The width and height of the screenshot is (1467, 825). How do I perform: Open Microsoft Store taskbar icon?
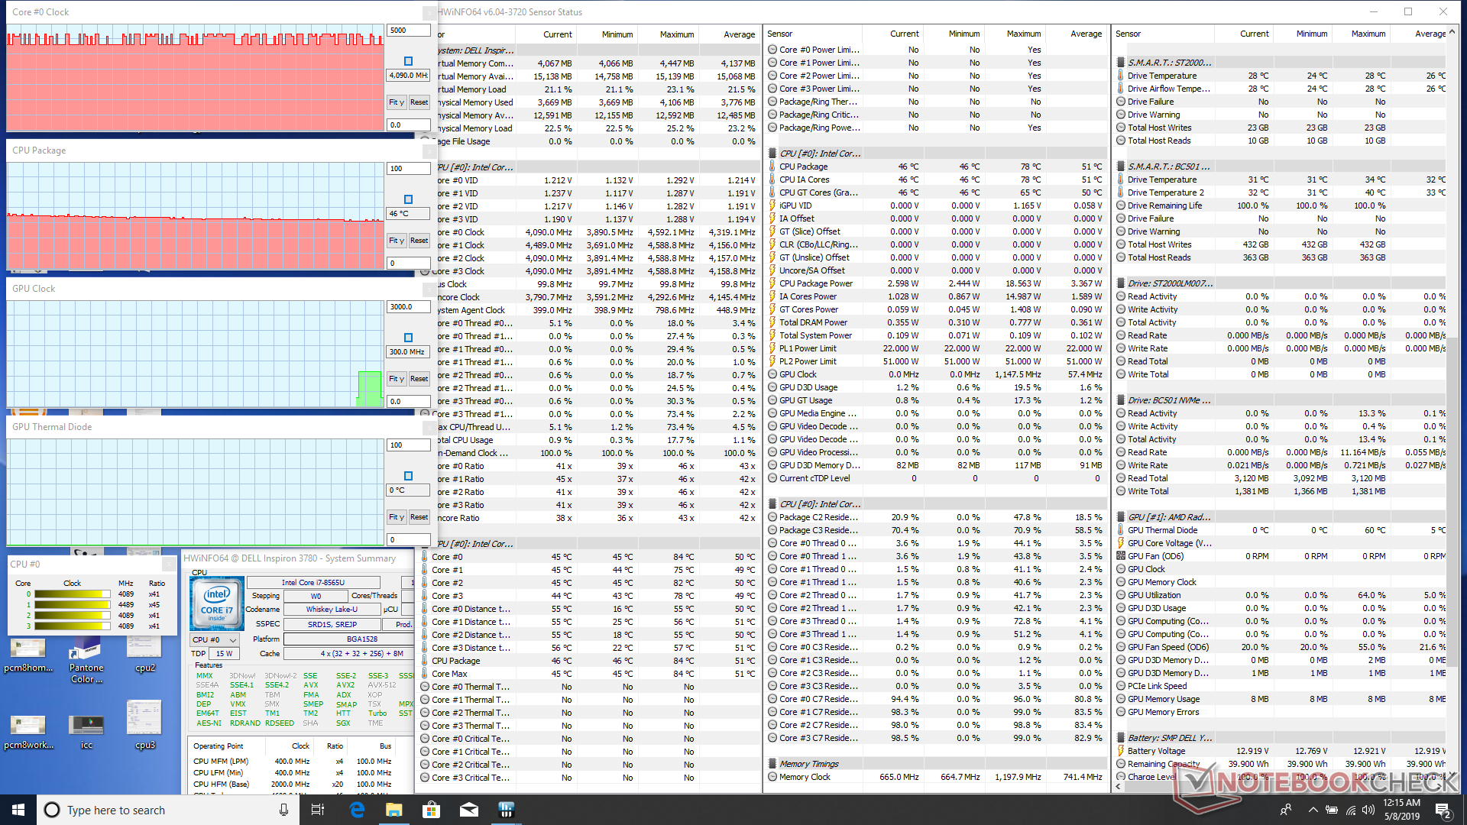[432, 810]
